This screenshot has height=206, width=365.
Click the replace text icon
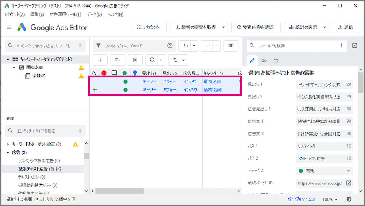point(152,60)
